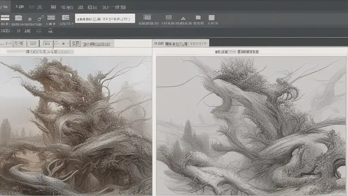Click the grayscale pencil tree sketch canvas
Image resolution: width=348 pixels, height=196 pixels.
click(x=251, y=126)
